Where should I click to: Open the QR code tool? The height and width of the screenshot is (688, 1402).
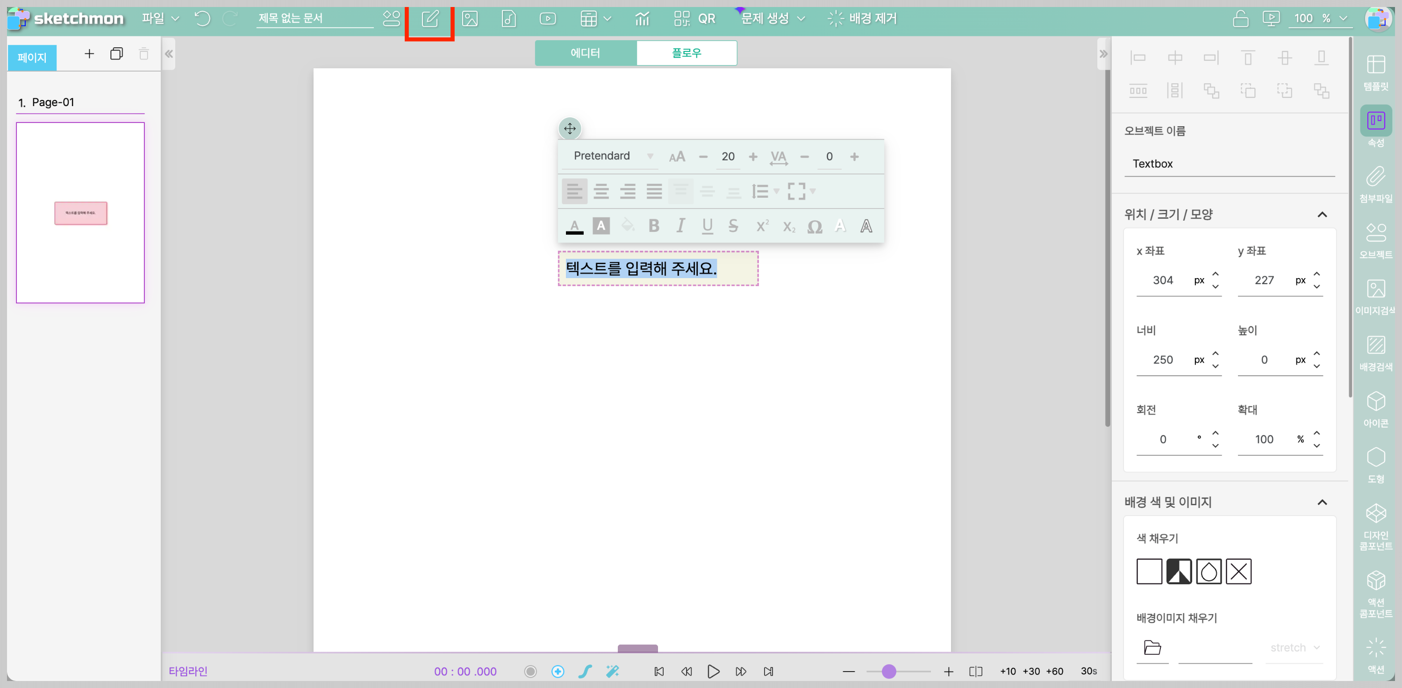[694, 19]
